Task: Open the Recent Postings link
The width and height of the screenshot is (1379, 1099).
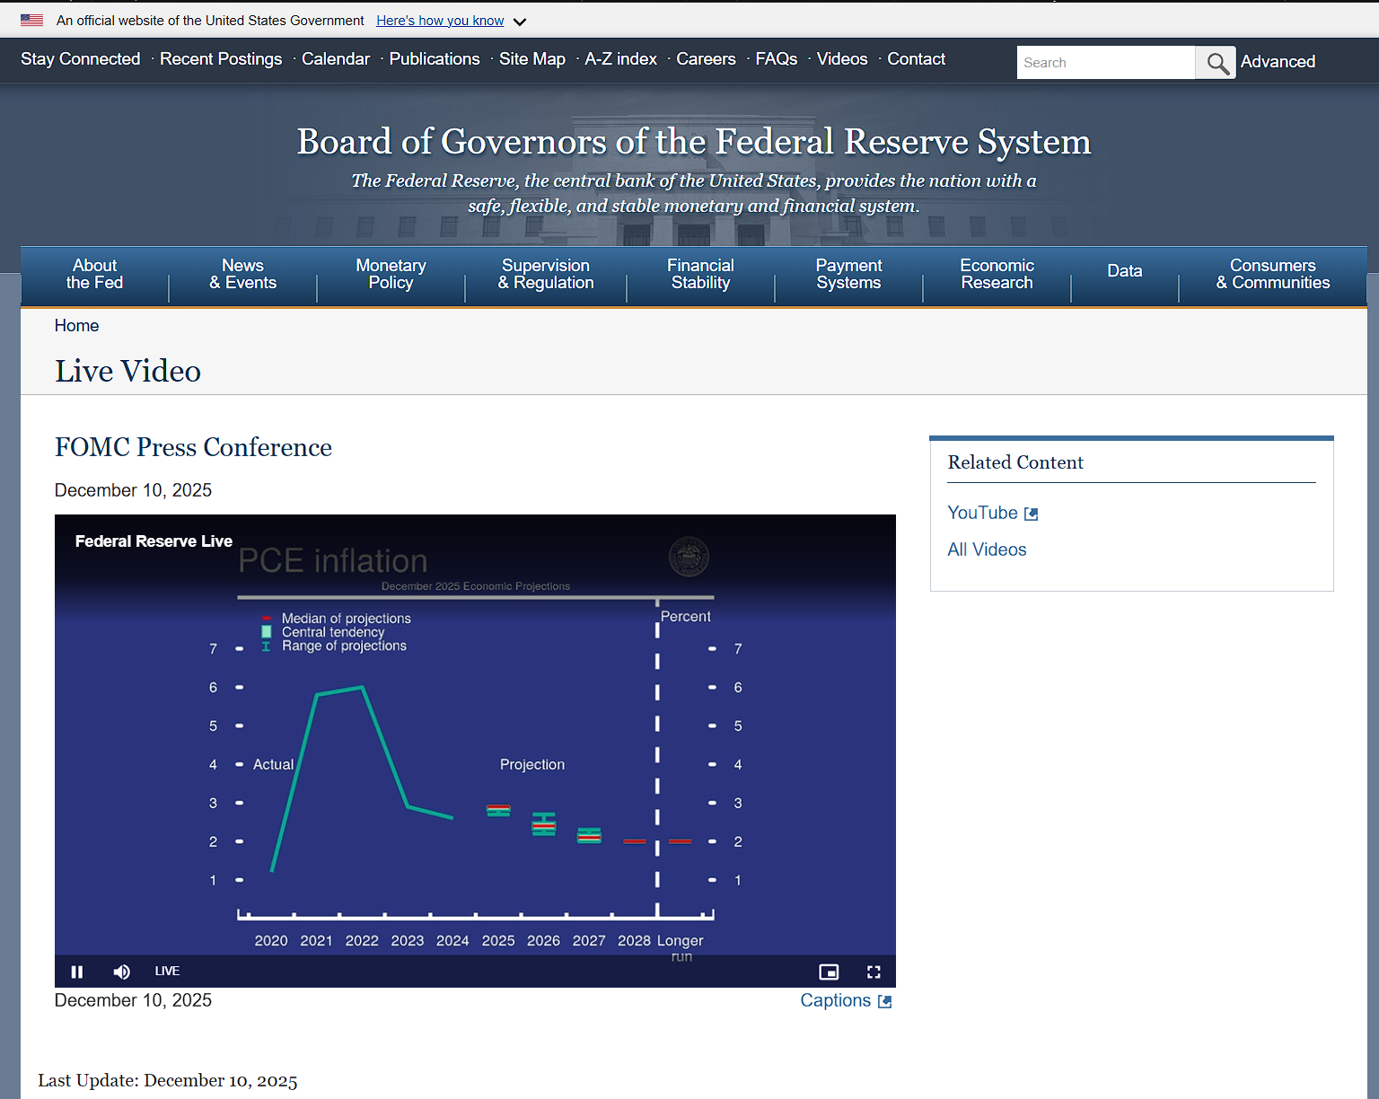Action: coord(221,59)
